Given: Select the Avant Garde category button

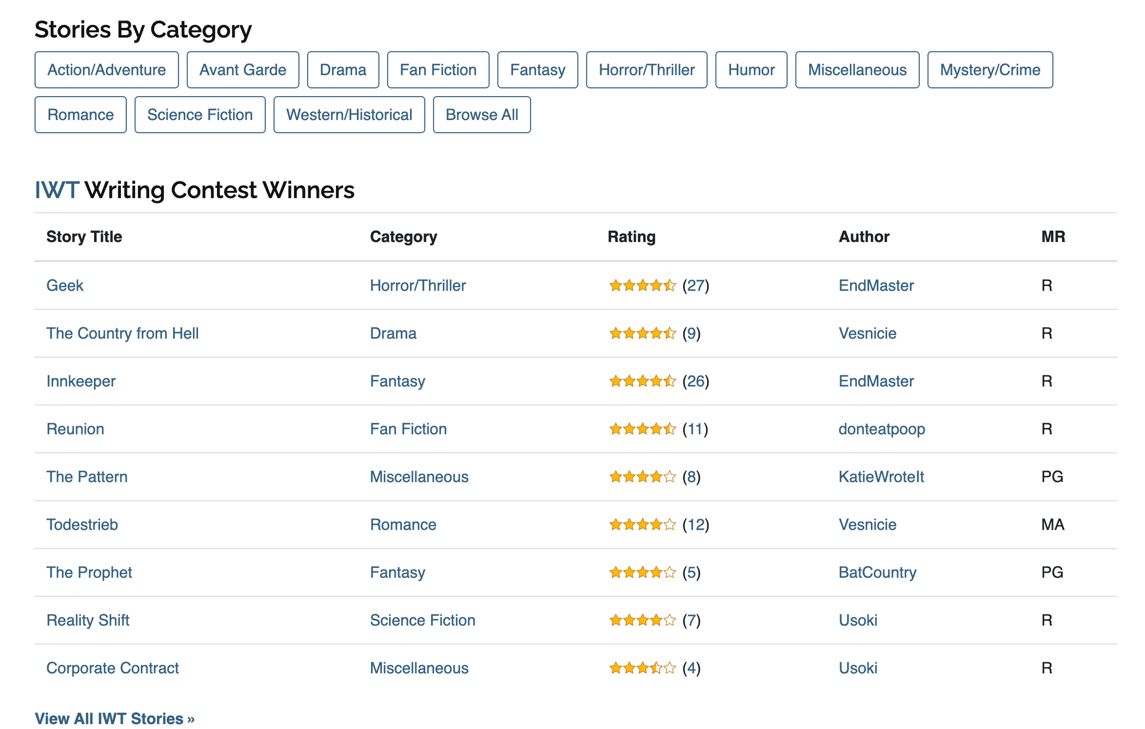Looking at the screenshot, I should [x=242, y=70].
